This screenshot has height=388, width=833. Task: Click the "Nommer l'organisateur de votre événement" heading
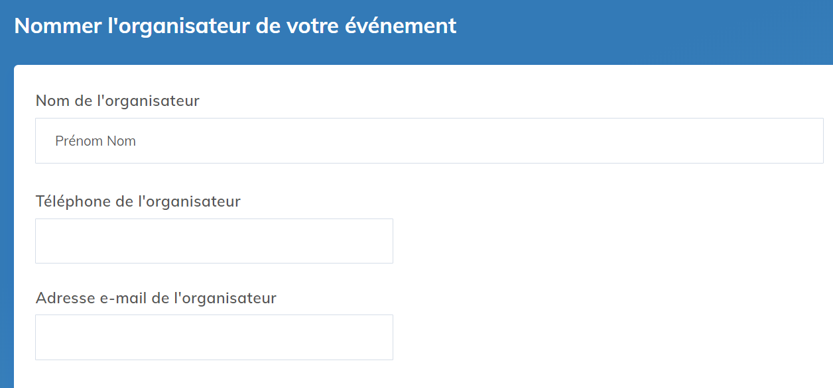(x=235, y=26)
